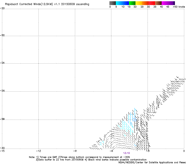Select the brown 35-40 knots legend segment

coord(158,3)
